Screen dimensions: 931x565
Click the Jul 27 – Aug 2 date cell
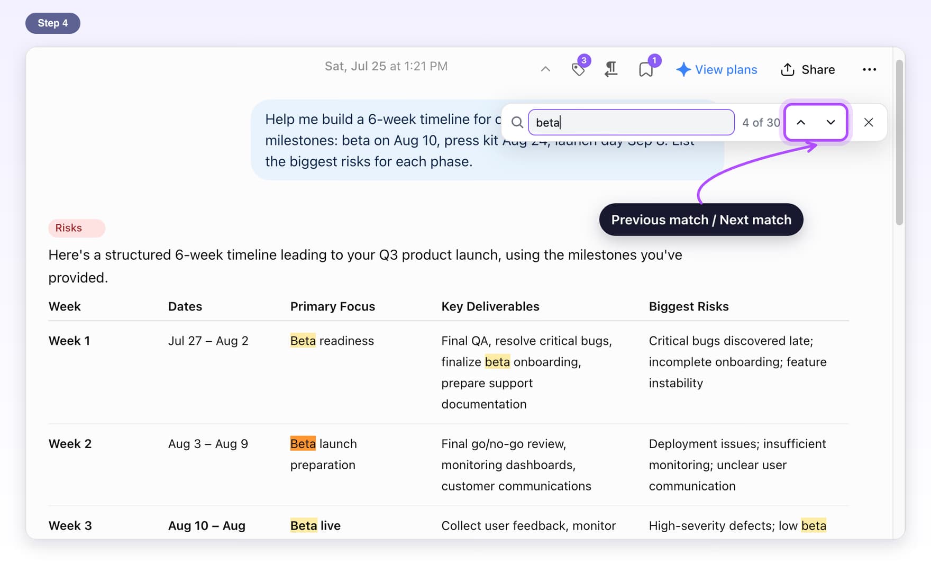pyautogui.click(x=208, y=341)
